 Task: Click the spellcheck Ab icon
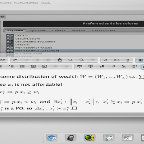3,60
